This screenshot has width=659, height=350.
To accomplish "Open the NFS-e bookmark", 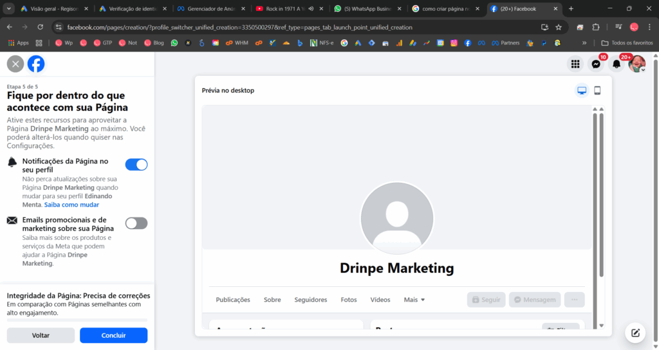I will (x=322, y=43).
